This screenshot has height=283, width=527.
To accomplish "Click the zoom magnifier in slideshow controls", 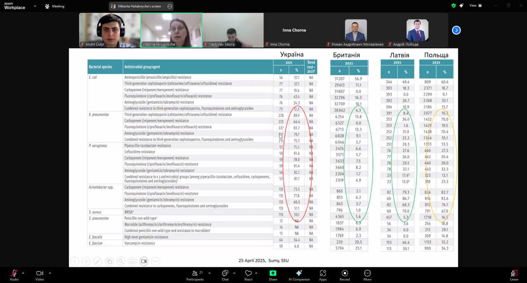I will [121, 261].
